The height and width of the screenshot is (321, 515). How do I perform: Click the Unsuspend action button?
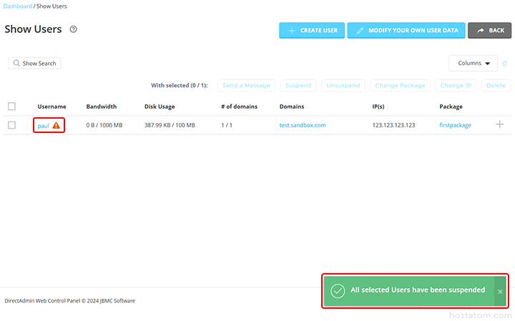[x=343, y=85]
